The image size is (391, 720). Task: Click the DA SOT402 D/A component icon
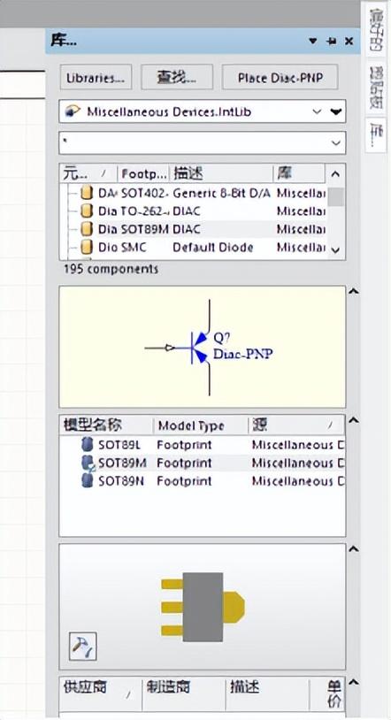[x=86, y=194]
